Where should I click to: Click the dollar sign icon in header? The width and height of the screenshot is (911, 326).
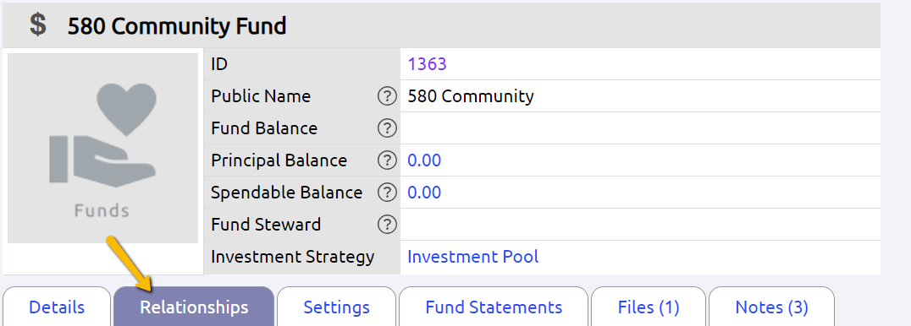tap(38, 25)
